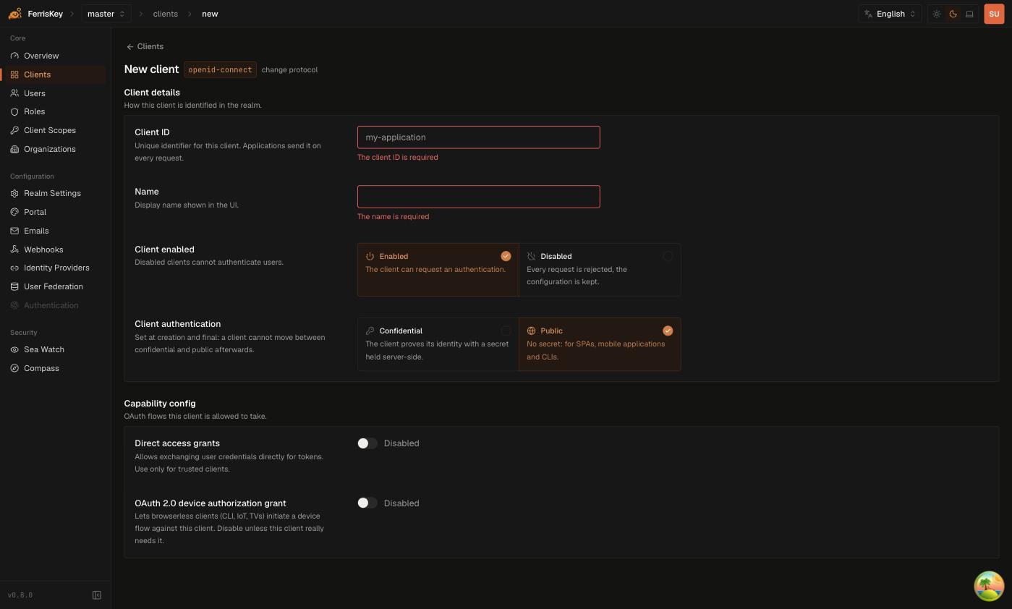Viewport: 1012px width, 609px height.
Task: Click the Capability config heading
Action: (160, 404)
